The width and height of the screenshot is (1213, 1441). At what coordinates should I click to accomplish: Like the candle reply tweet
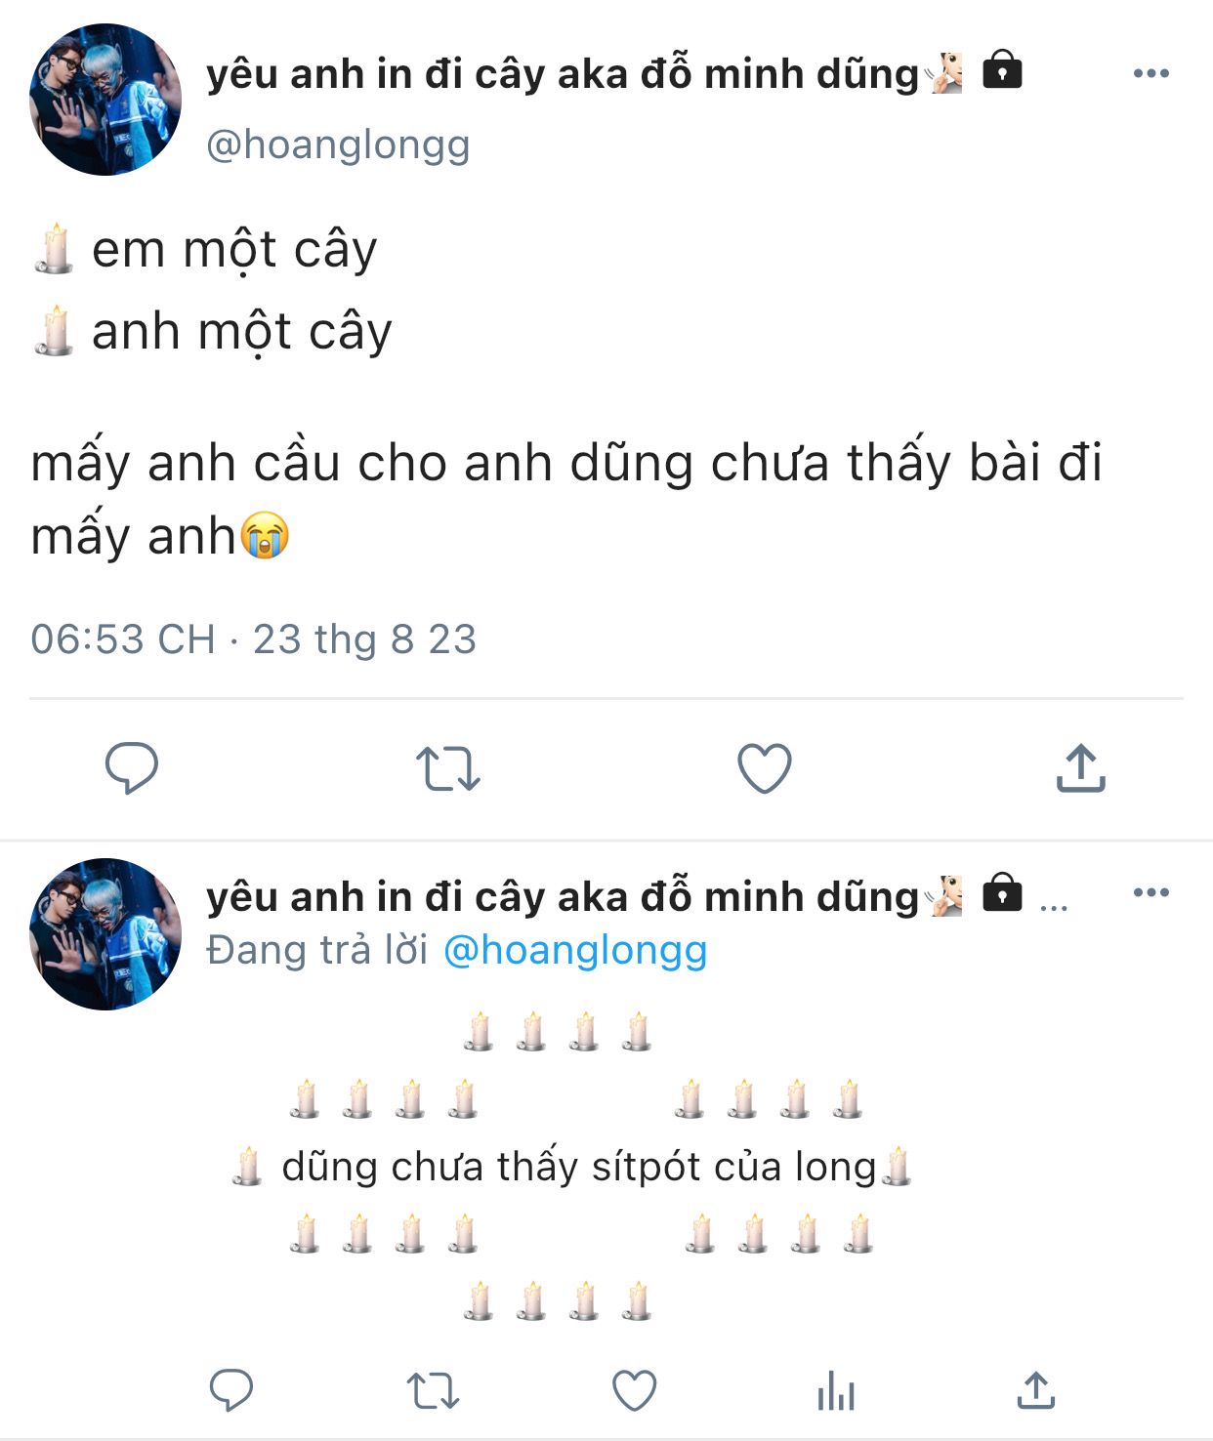pyautogui.click(x=634, y=1390)
